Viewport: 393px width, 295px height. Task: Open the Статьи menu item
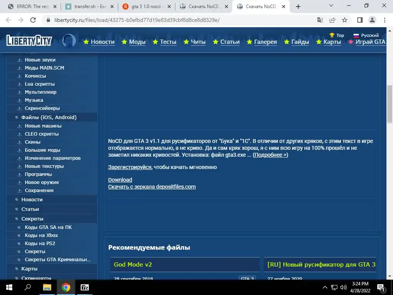(x=230, y=41)
